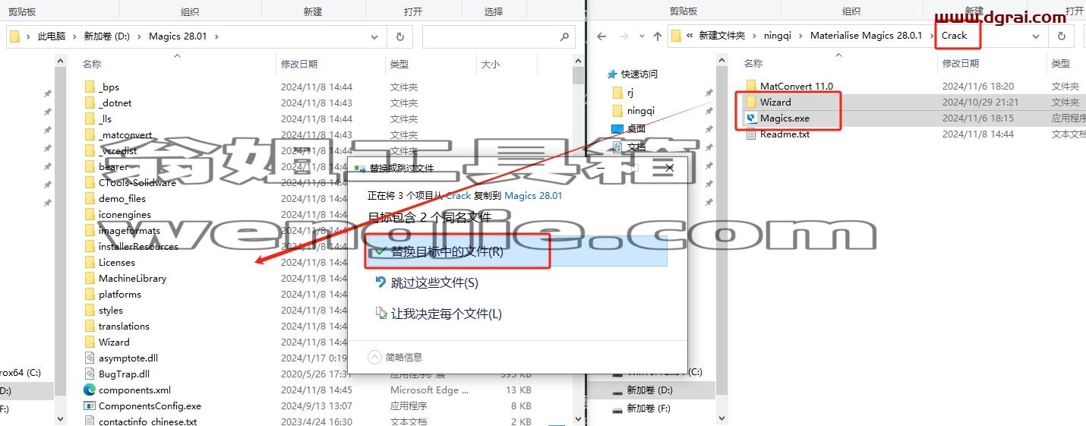
Task: Expand chevron after 新加卷 (D:) in left address bar
Action: [x=139, y=36]
